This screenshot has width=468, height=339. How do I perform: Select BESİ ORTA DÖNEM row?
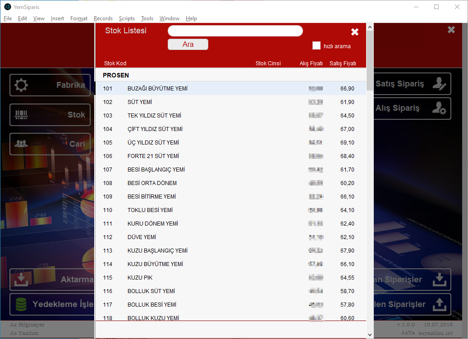click(230, 183)
